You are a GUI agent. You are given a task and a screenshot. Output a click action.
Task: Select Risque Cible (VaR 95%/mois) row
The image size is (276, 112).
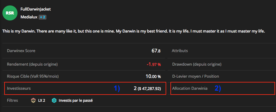(84, 76)
